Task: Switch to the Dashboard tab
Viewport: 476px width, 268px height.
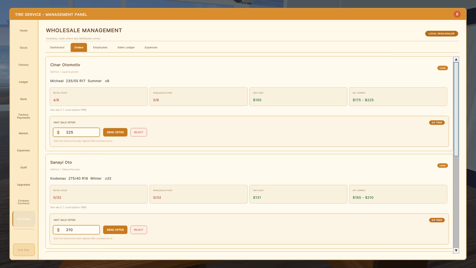Action: (57, 47)
